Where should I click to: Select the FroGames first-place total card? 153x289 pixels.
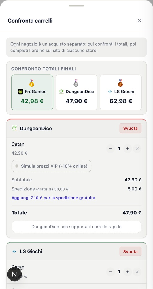(x=32, y=92)
